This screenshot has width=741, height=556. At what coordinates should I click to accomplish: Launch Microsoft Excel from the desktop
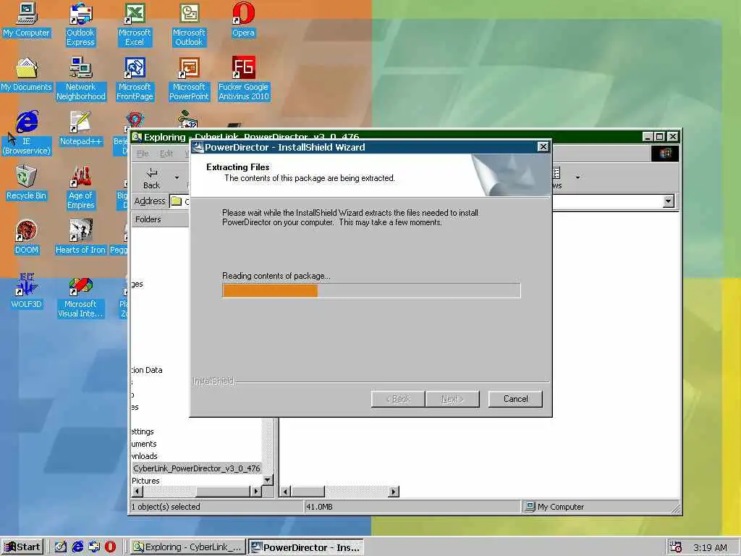tap(135, 25)
